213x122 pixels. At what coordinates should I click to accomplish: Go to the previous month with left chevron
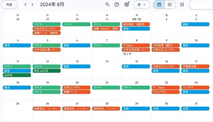(x=25, y=5)
